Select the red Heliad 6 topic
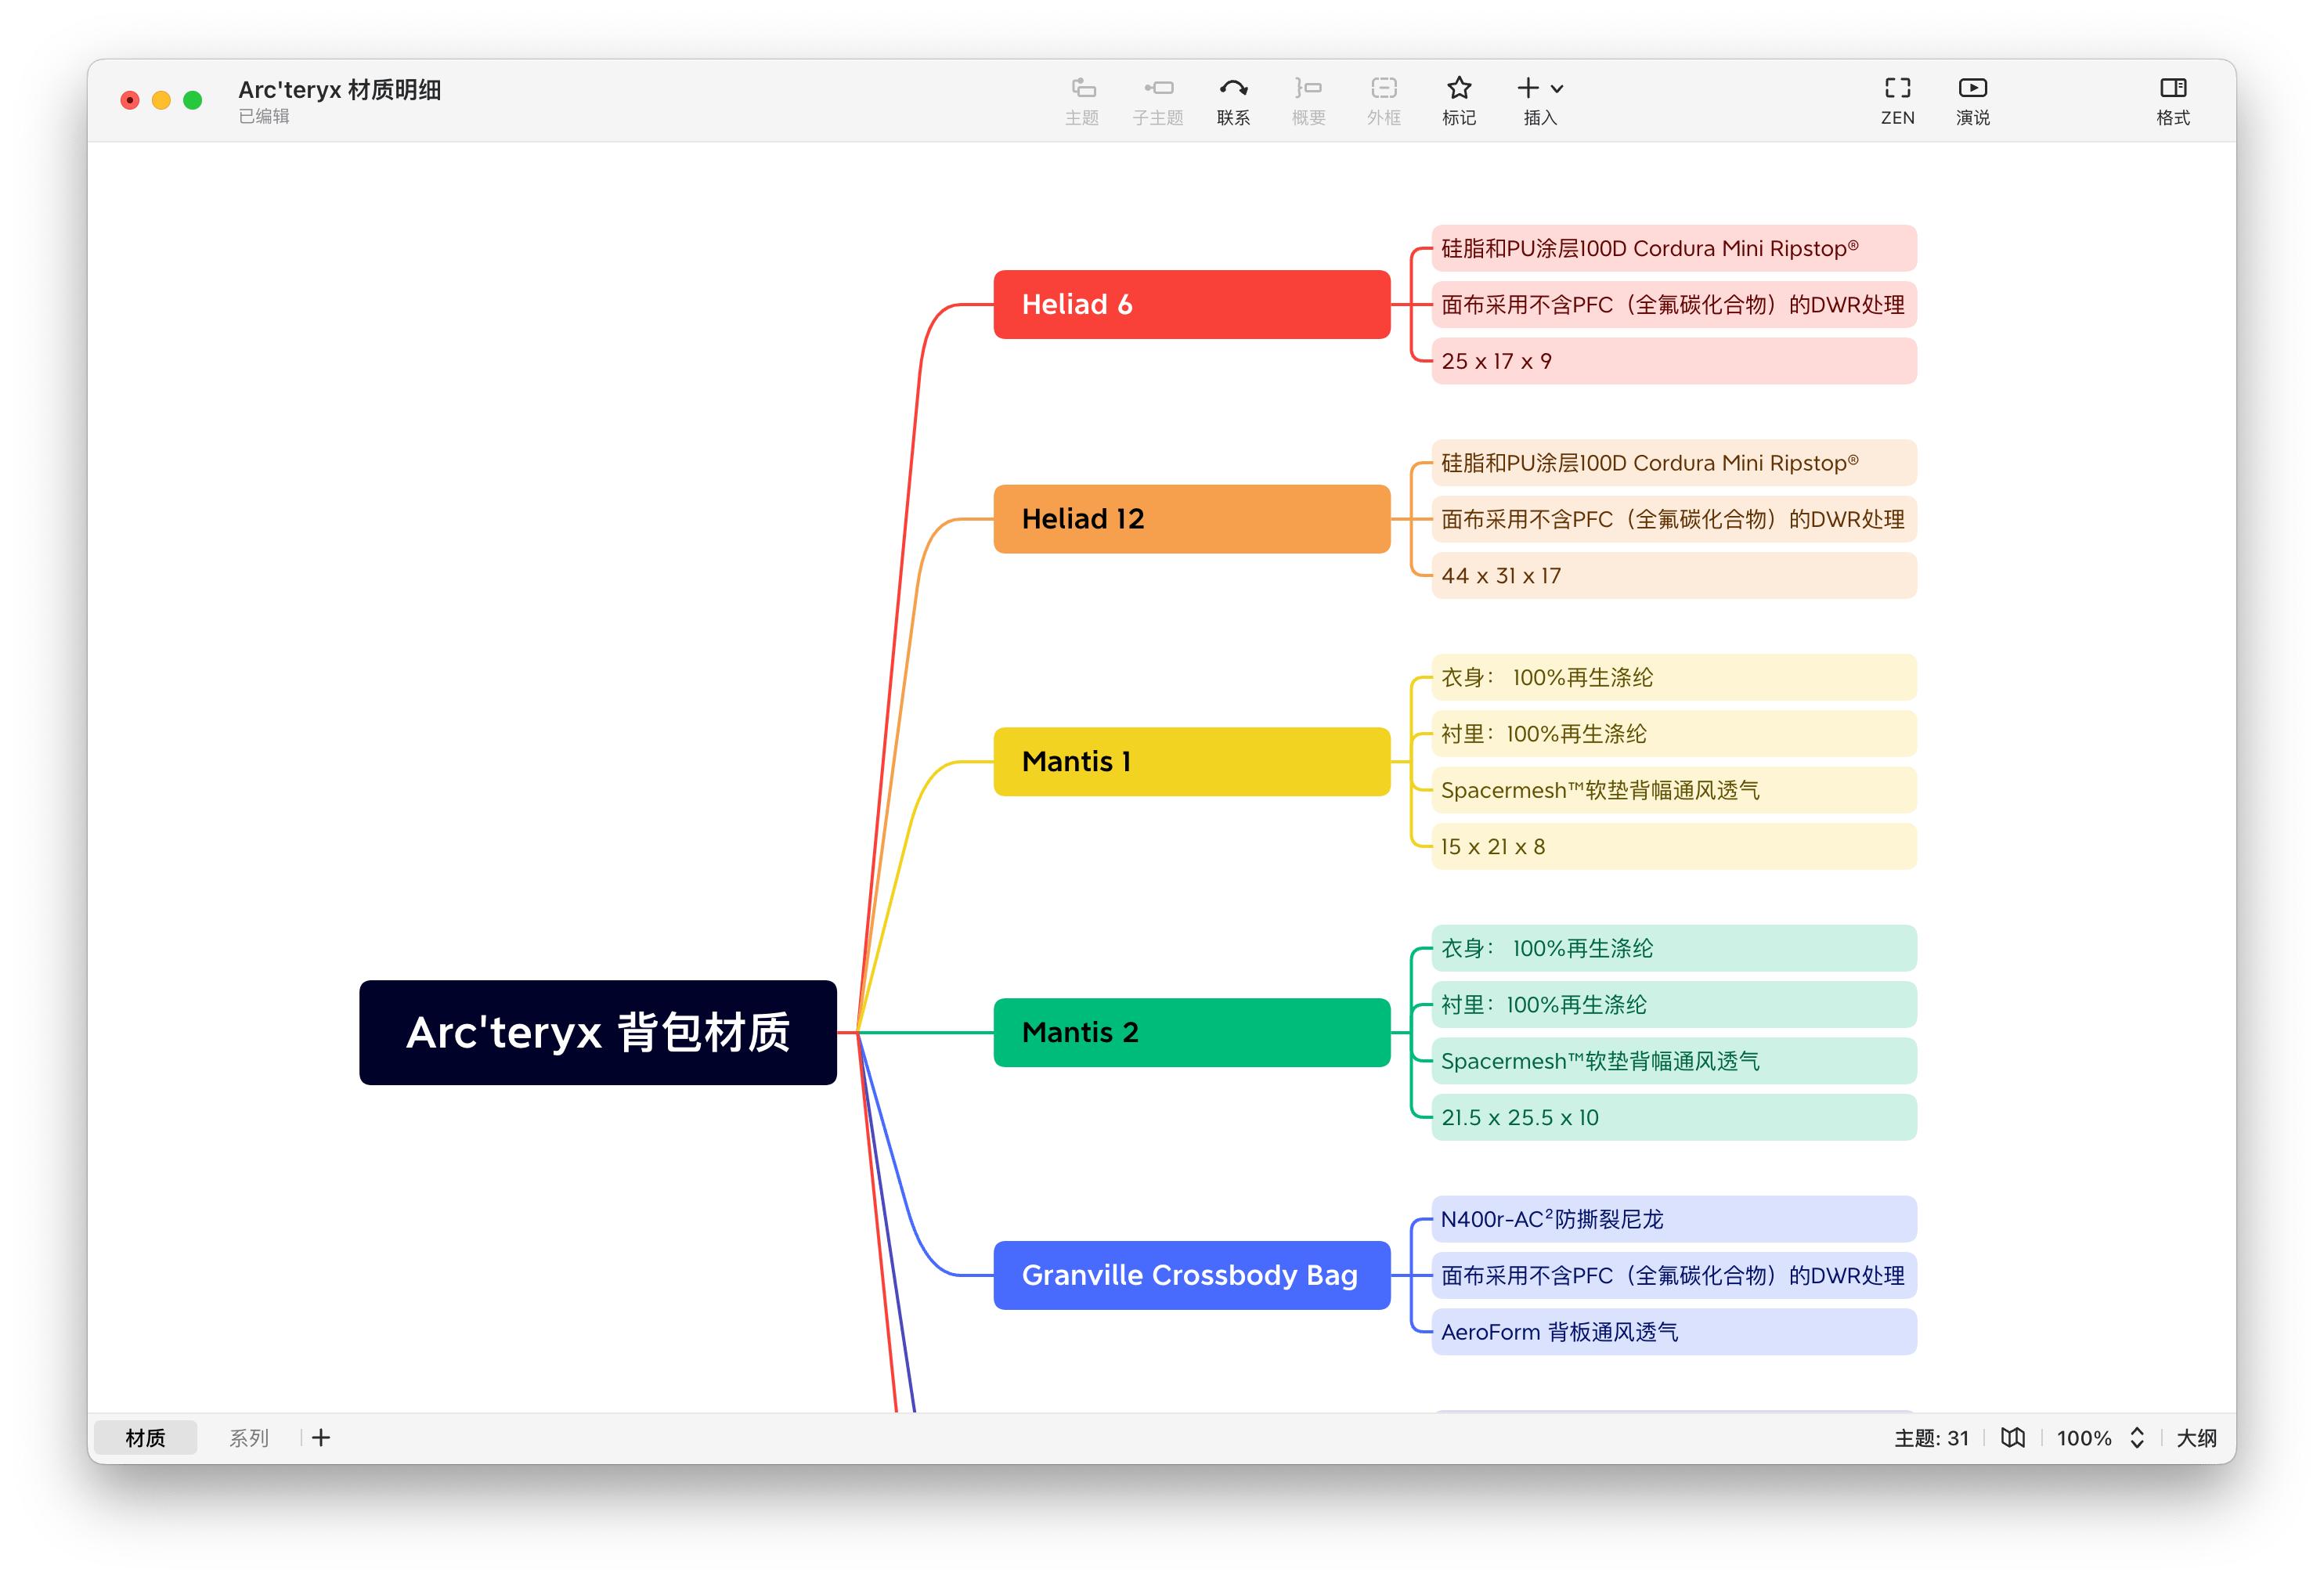Viewport: 2324px width, 1580px height. (1191, 304)
